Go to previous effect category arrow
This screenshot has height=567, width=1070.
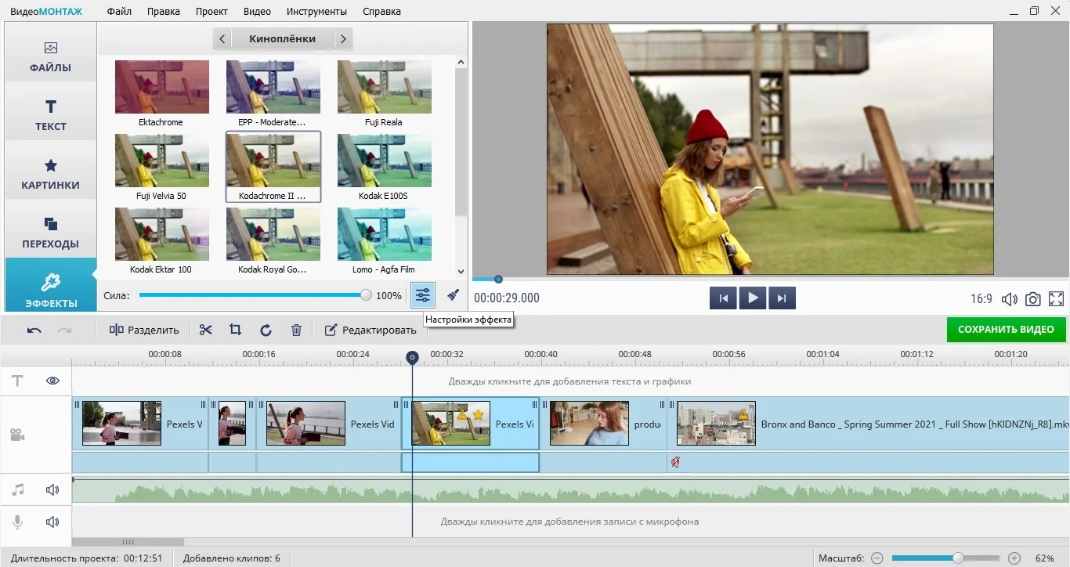222,38
